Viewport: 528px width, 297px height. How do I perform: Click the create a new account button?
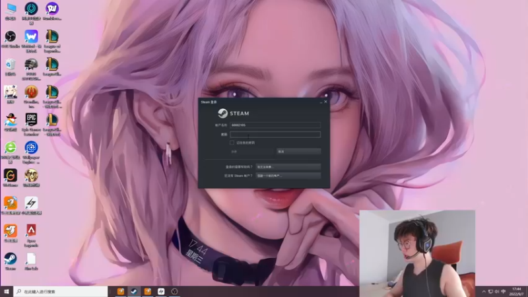pos(288,176)
